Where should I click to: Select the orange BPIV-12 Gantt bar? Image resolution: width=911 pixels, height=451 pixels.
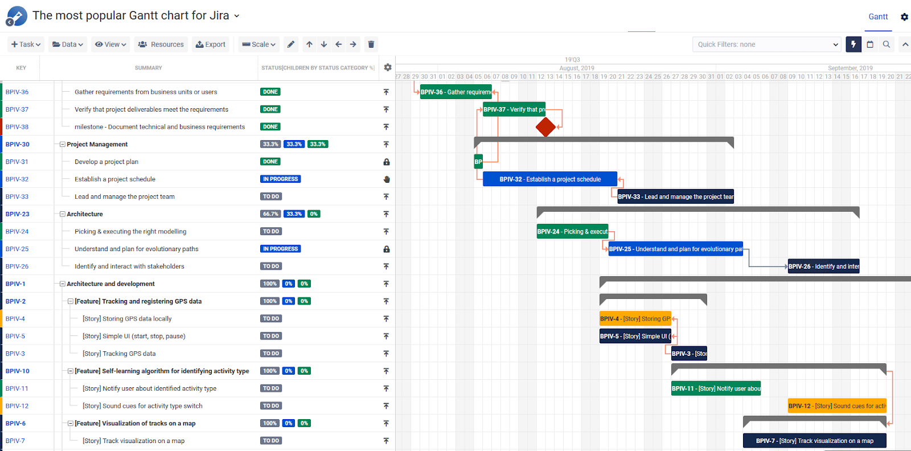[x=837, y=406]
